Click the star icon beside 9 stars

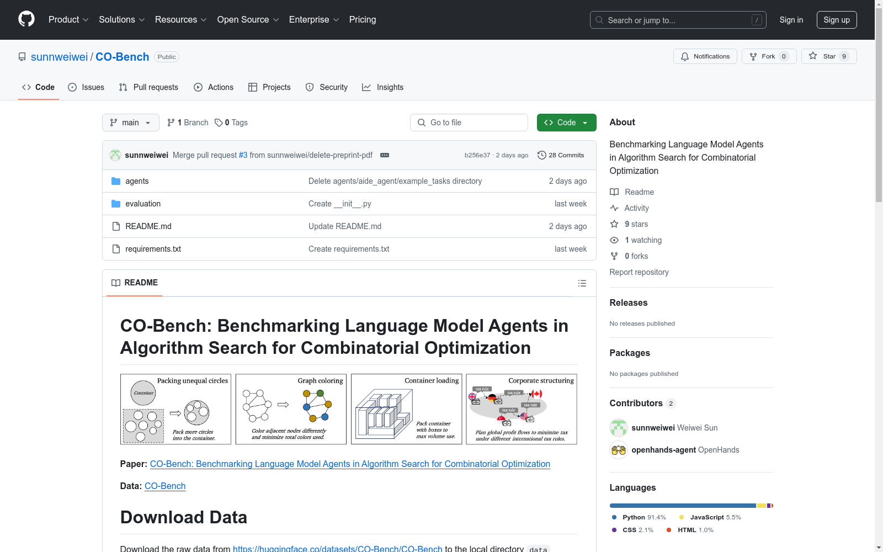click(x=614, y=224)
